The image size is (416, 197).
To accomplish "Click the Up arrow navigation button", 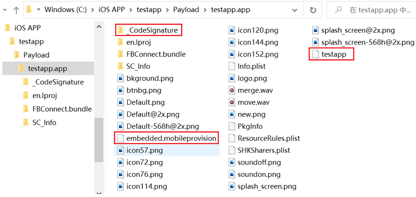I will tap(16, 10).
